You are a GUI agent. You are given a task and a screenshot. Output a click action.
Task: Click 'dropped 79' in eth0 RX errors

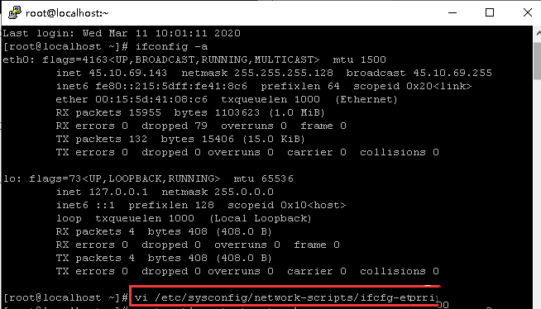[x=175, y=126]
